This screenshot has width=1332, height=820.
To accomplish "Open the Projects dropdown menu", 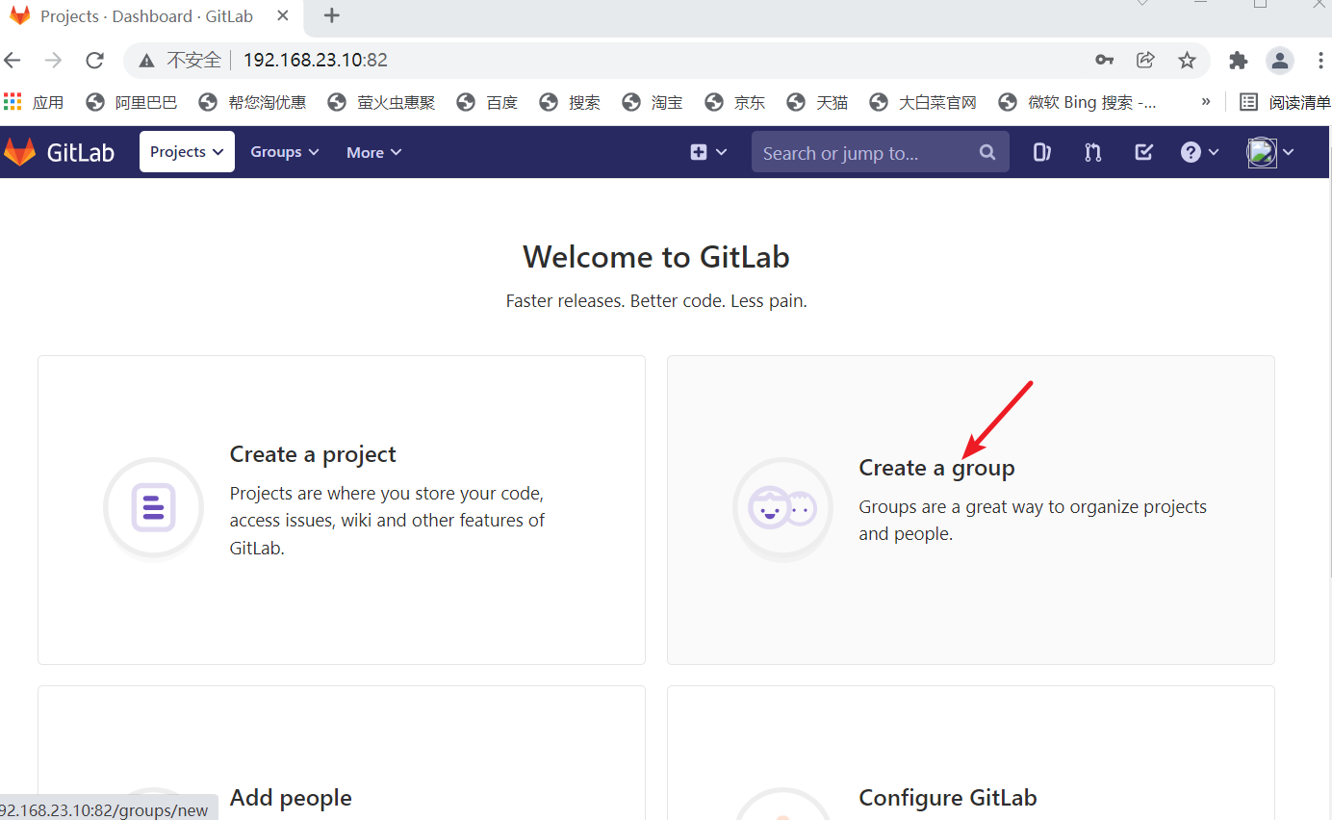I will click(187, 152).
